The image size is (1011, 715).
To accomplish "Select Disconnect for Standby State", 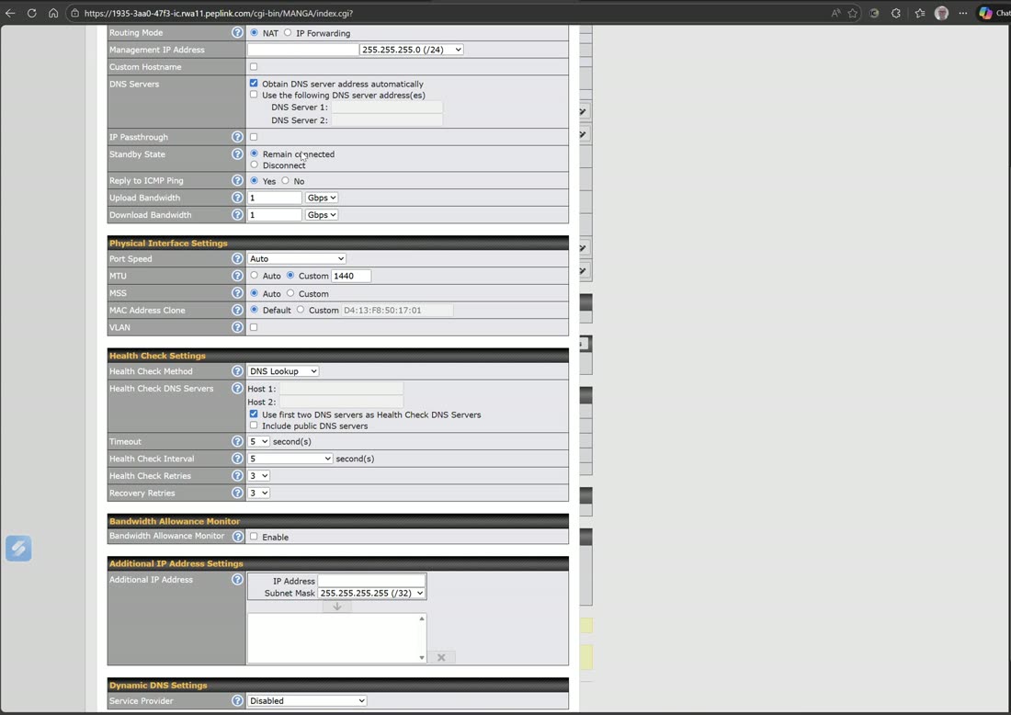I will [x=254, y=165].
